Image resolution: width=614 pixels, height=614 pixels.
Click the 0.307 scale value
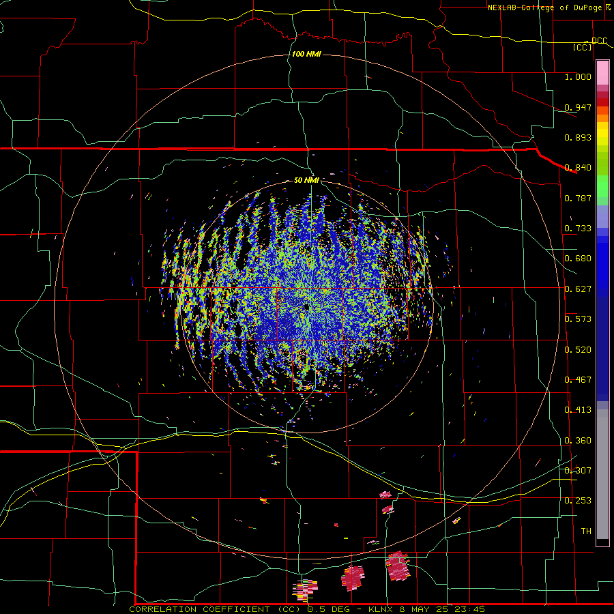coord(578,470)
